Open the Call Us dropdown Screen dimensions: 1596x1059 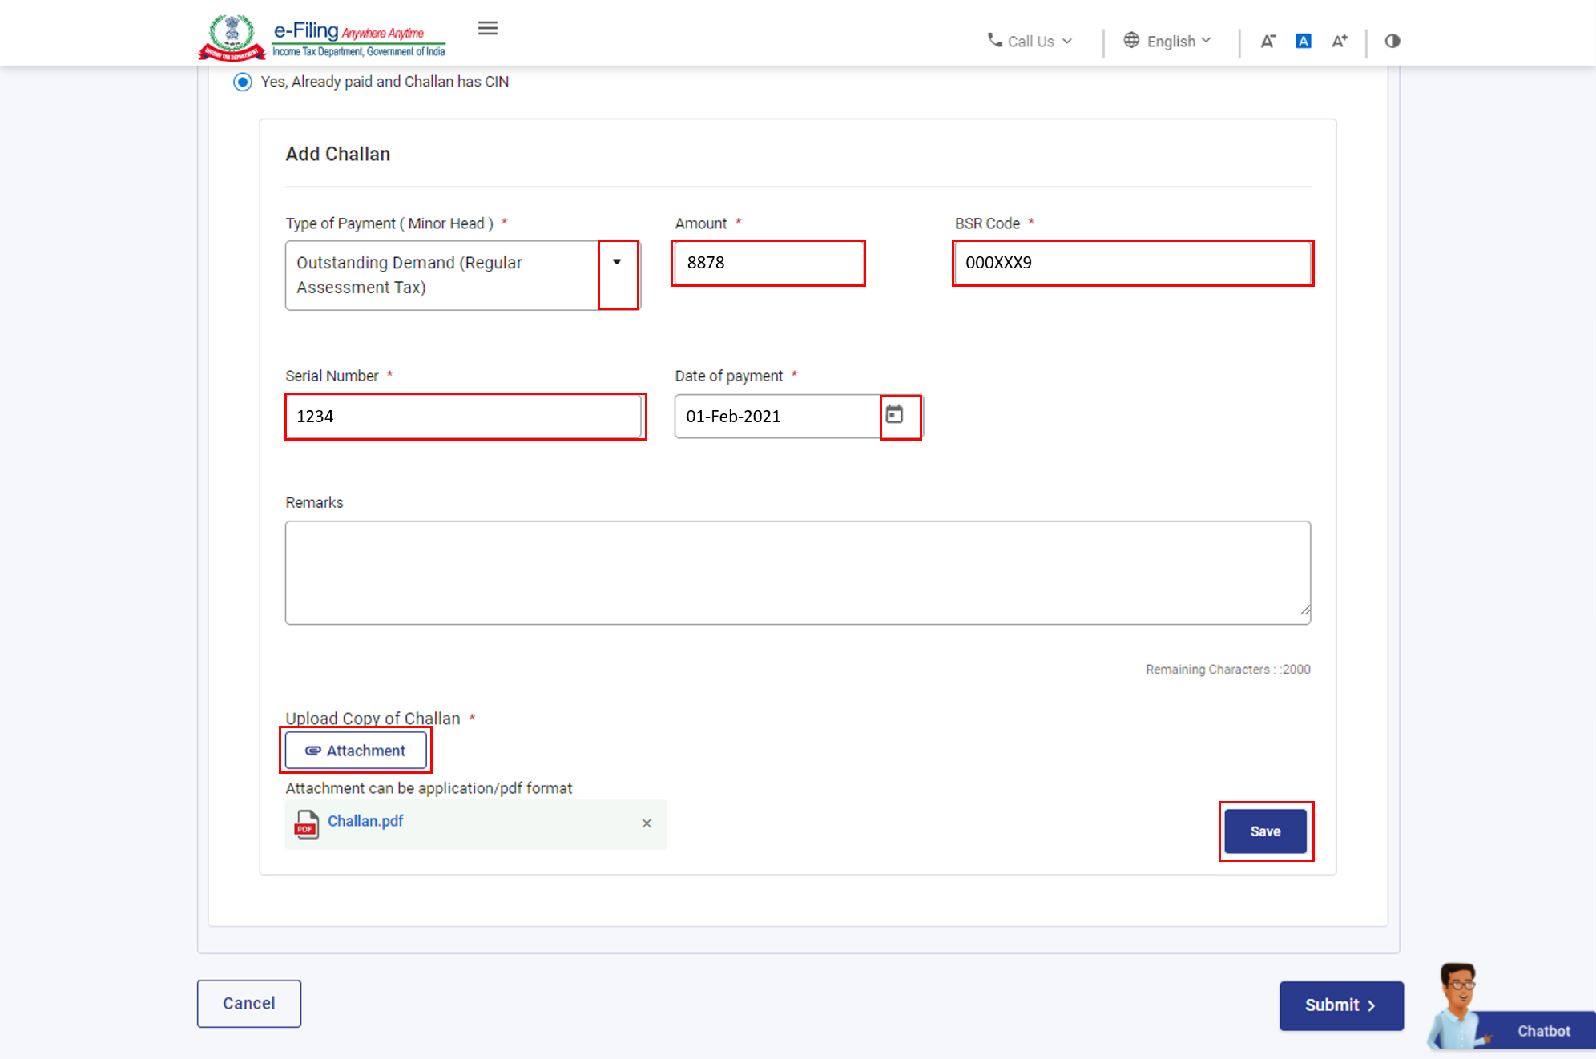1030,42
